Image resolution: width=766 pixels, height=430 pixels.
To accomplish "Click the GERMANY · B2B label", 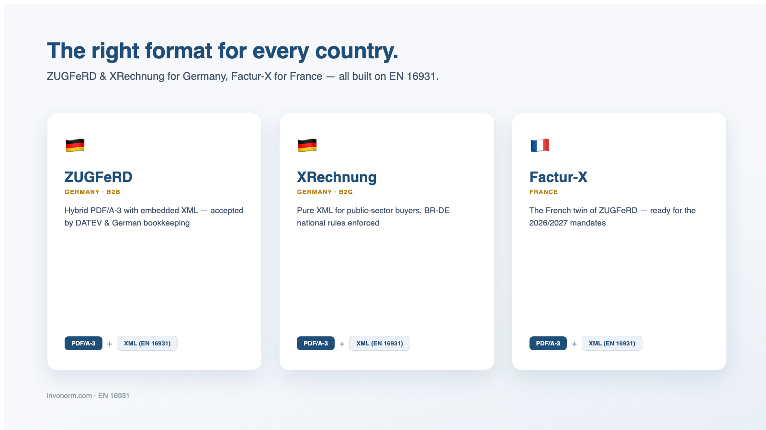I will tap(92, 192).
